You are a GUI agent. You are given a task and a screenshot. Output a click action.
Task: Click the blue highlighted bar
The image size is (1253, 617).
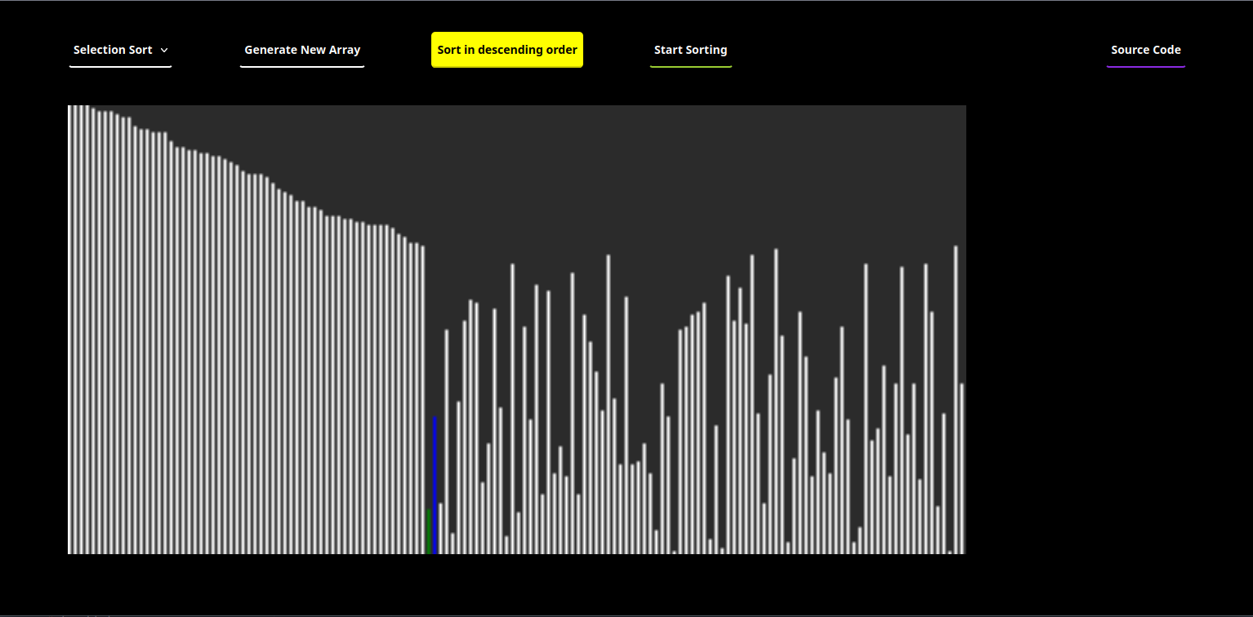pos(435,486)
